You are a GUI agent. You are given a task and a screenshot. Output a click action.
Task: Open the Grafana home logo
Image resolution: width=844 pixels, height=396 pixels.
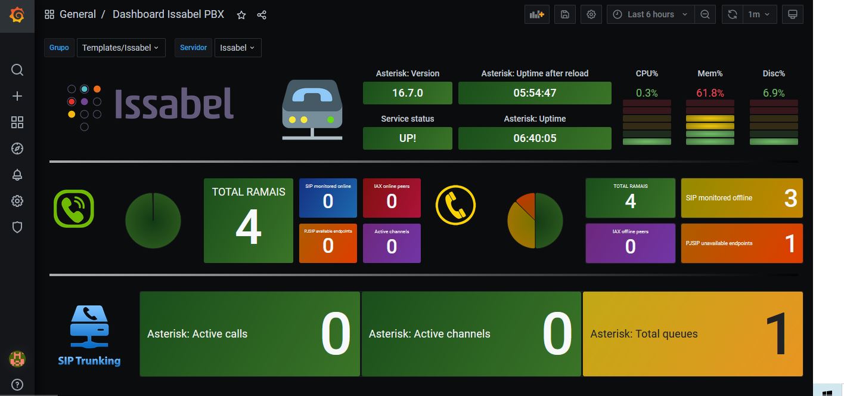pos(17,15)
